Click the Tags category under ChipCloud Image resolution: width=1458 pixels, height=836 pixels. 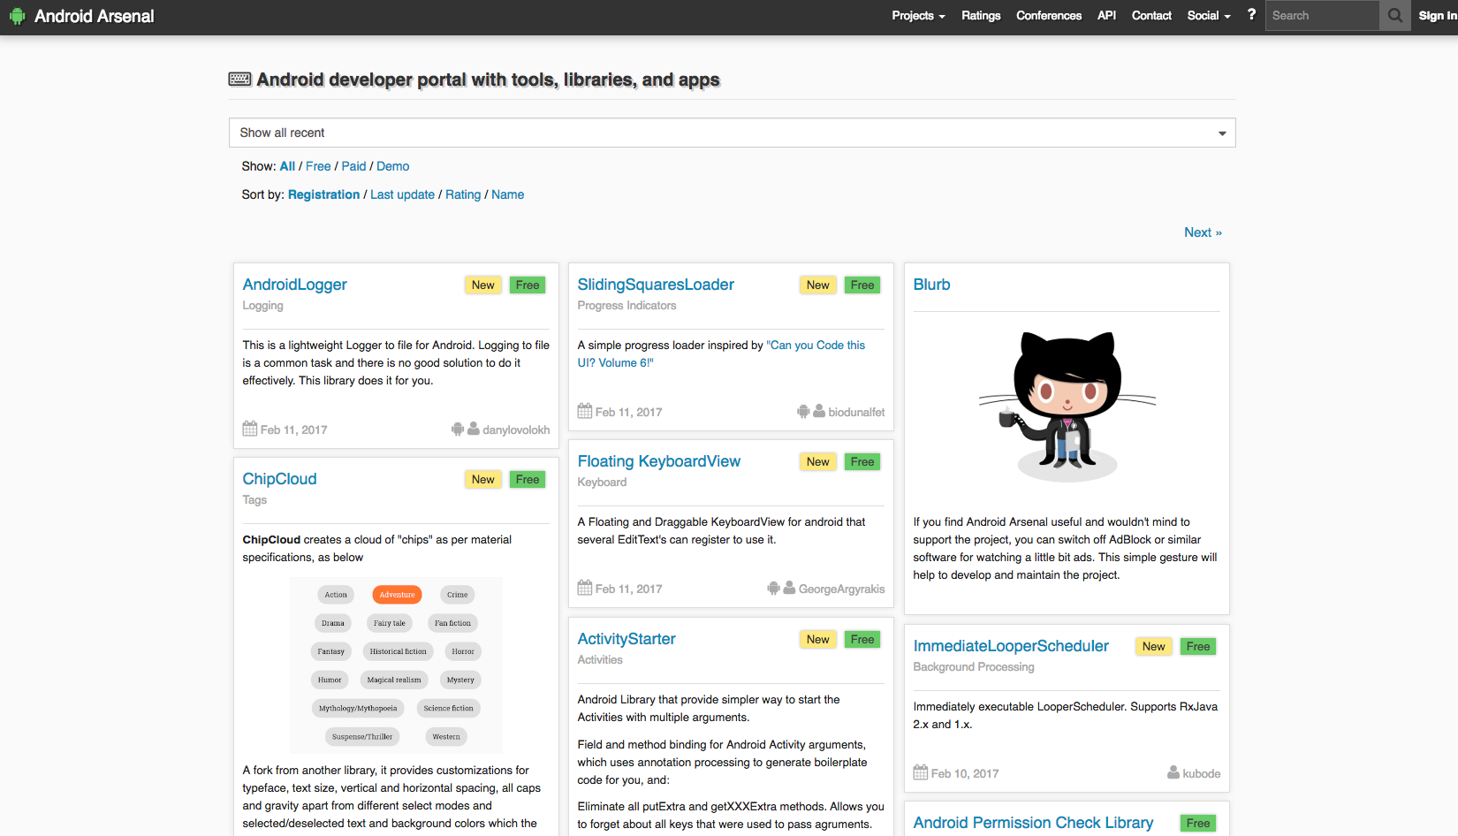coord(254,500)
